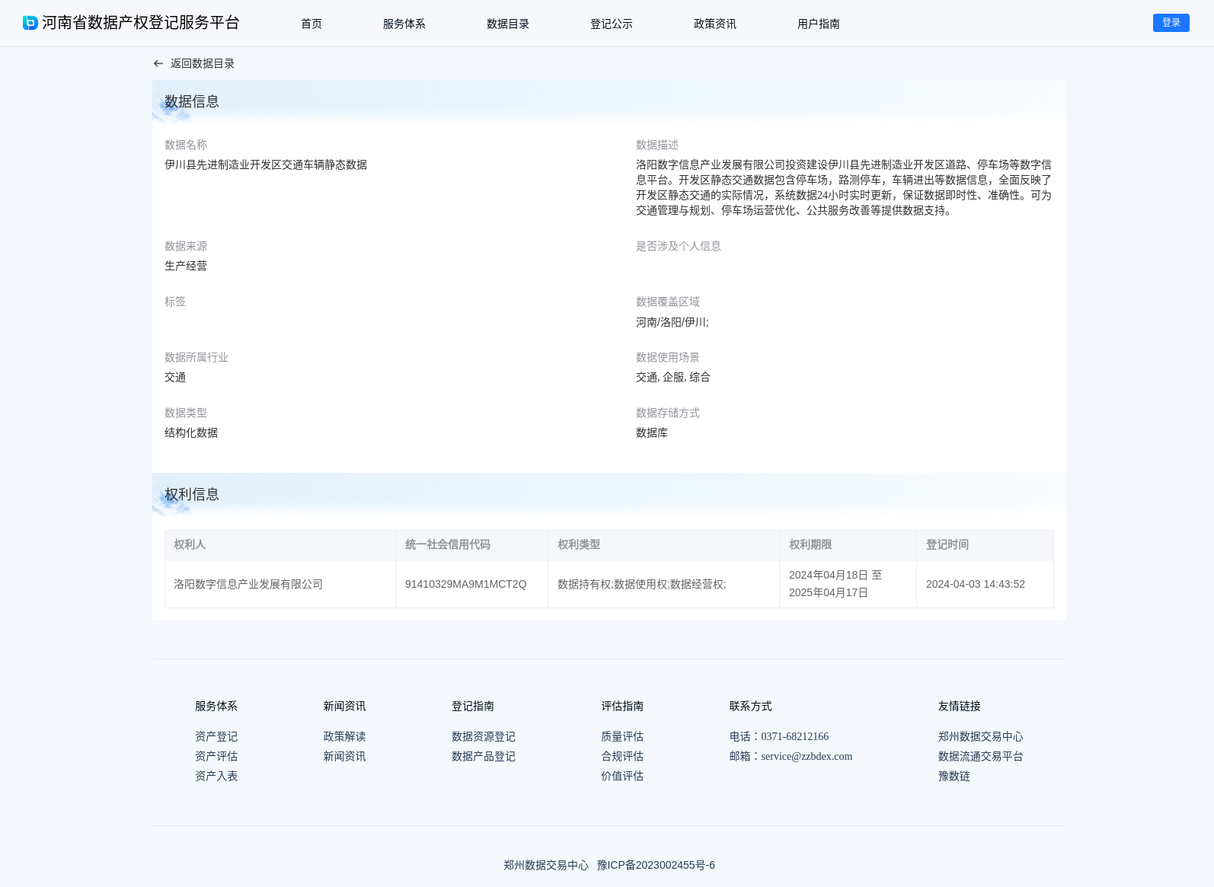Image resolution: width=1214 pixels, height=887 pixels.
Task: Open footer link 资产入表
Action: point(216,776)
